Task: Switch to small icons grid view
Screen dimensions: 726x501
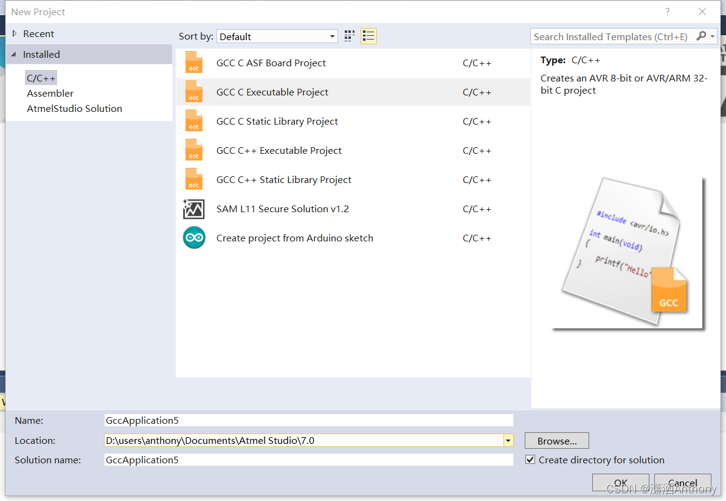Action: [350, 36]
